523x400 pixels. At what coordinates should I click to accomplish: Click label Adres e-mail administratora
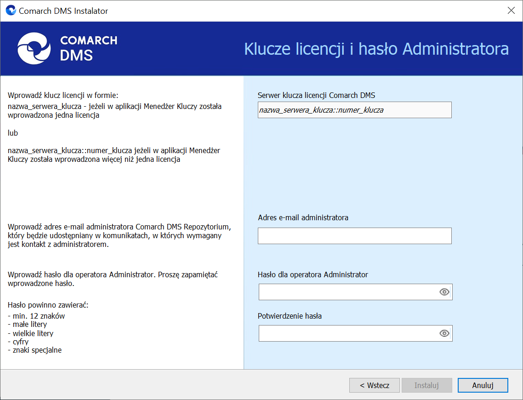[303, 217]
